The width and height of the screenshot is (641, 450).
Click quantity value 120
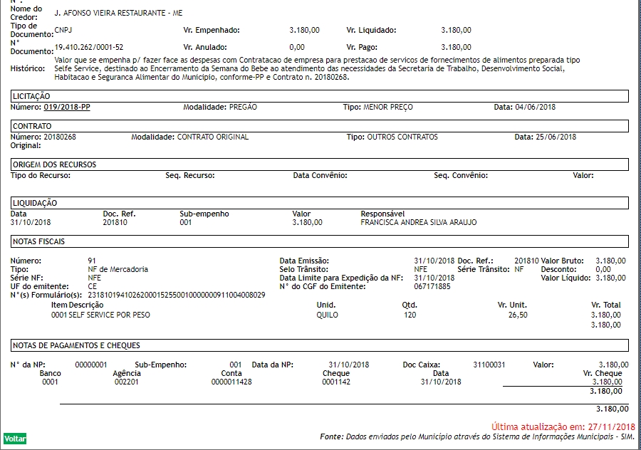[x=410, y=315]
